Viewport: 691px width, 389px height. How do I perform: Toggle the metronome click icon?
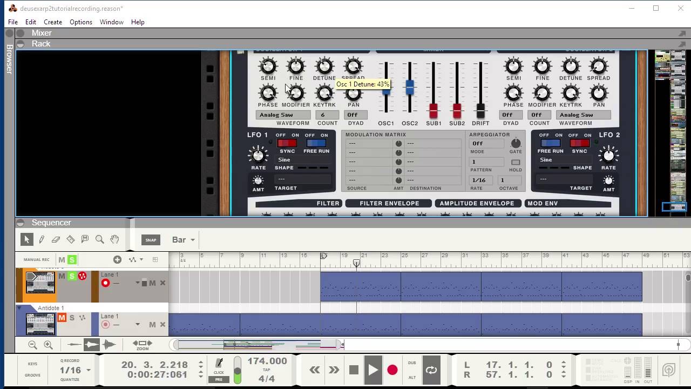pos(219,363)
